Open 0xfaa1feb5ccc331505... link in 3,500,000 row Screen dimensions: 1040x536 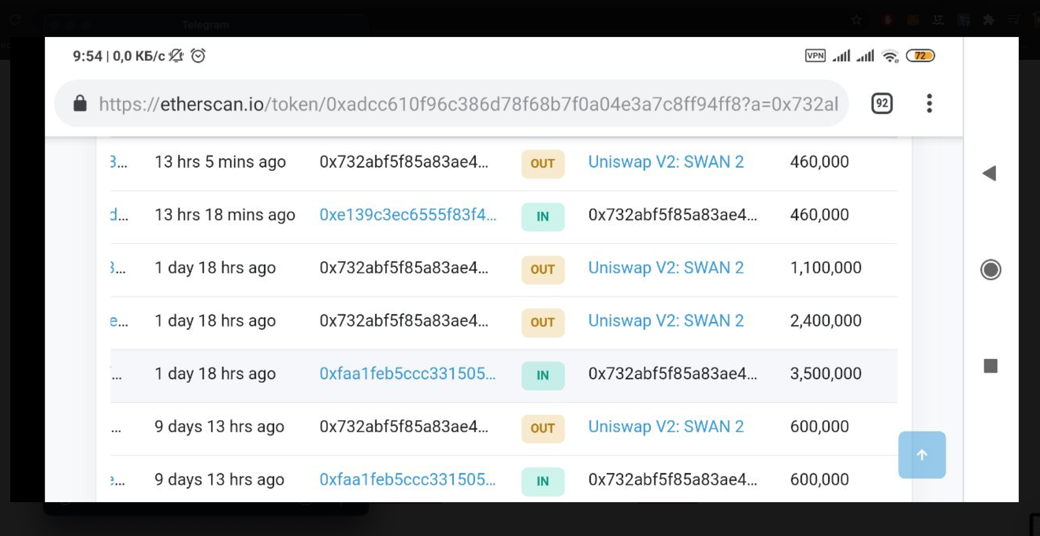point(407,373)
